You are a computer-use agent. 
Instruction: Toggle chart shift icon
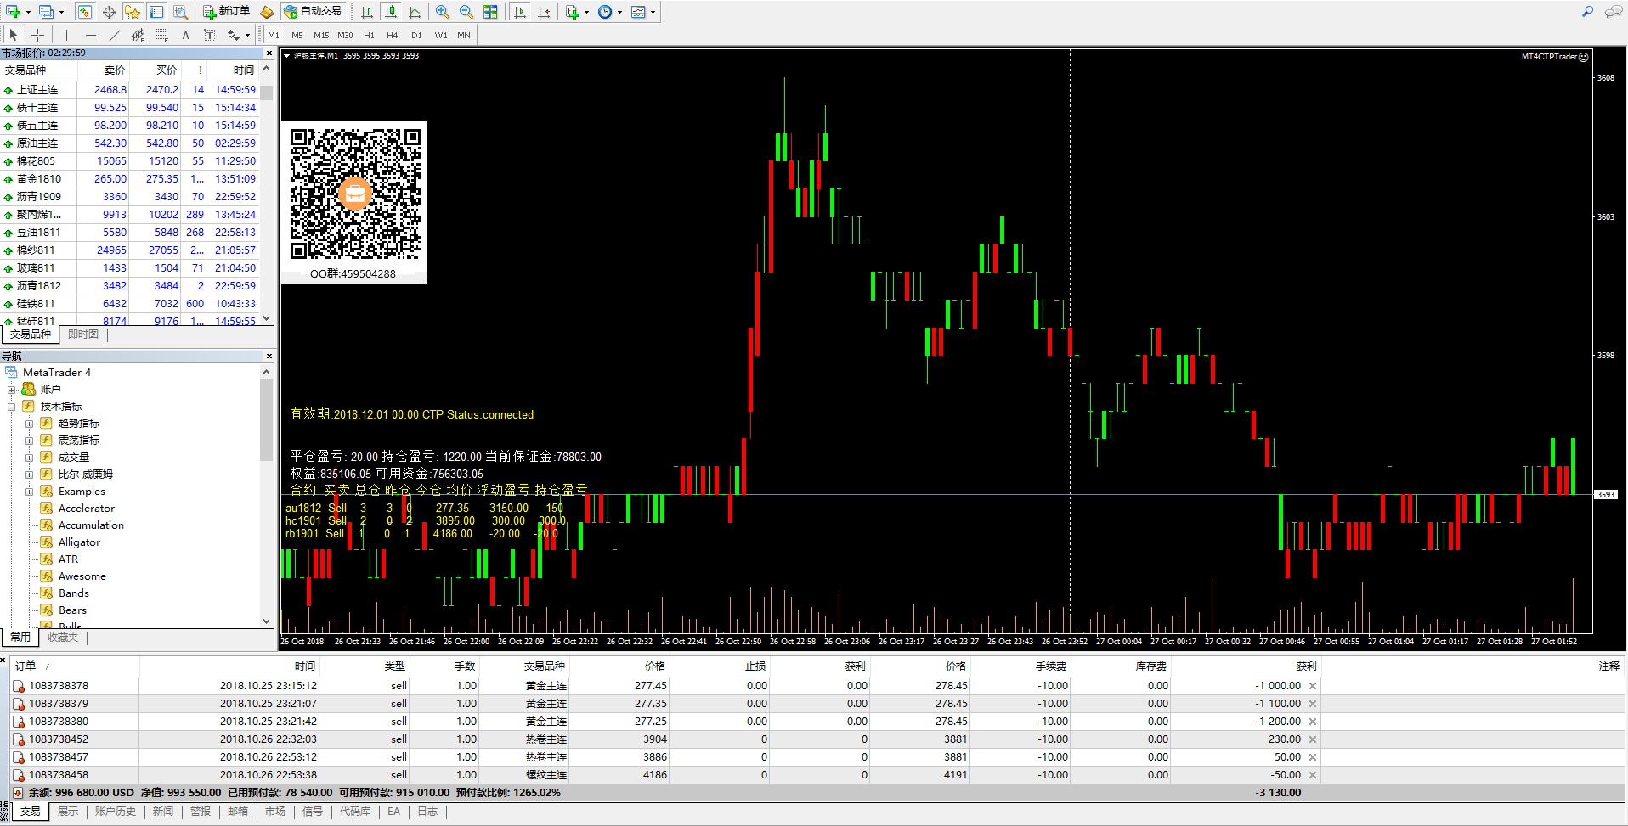tap(544, 12)
